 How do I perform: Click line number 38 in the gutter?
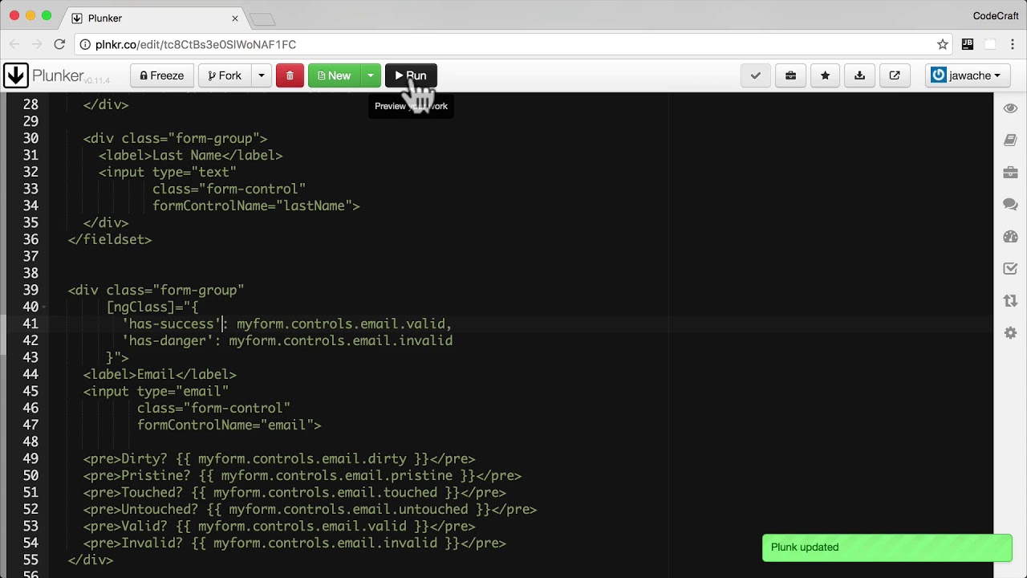tap(30, 273)
